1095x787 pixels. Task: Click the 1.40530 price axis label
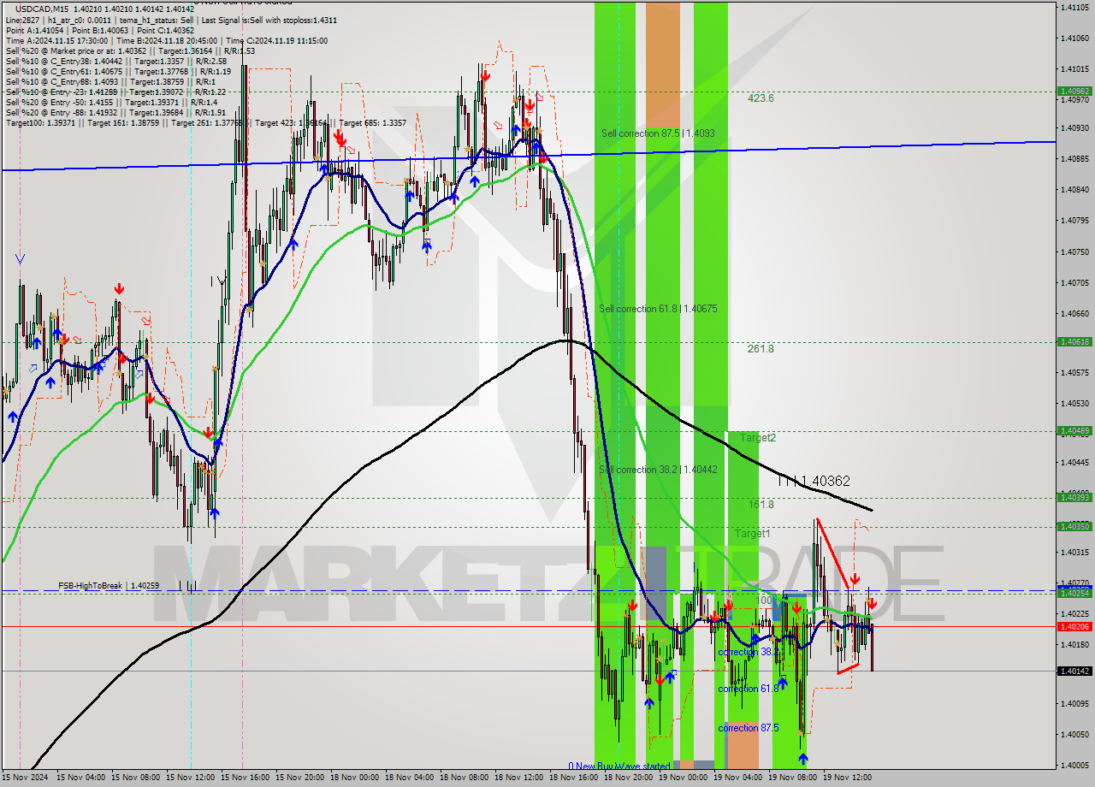[x=1074, y=403]
